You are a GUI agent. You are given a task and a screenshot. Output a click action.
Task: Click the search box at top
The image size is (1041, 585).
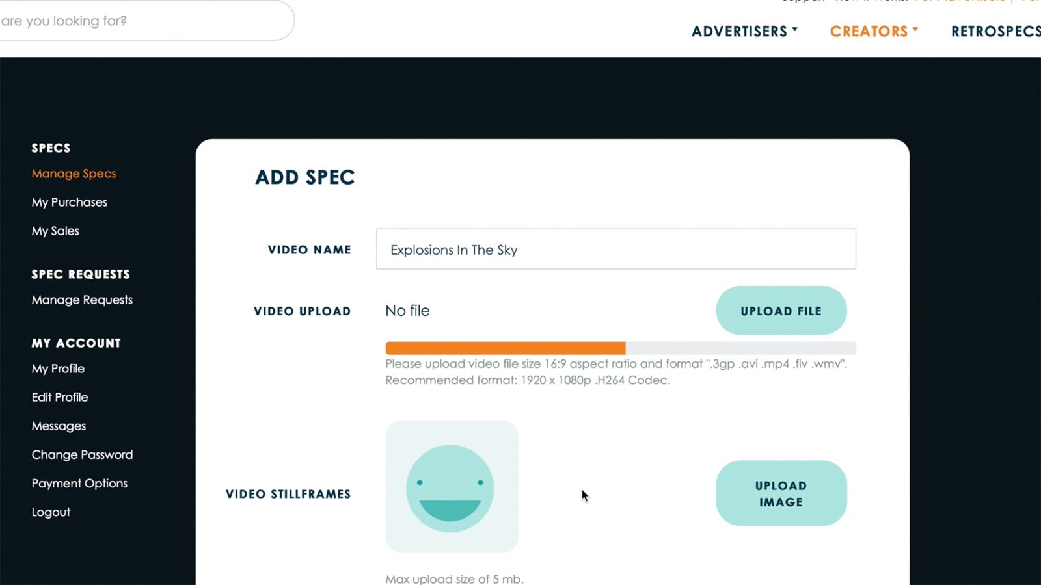[x=143, y=21]
